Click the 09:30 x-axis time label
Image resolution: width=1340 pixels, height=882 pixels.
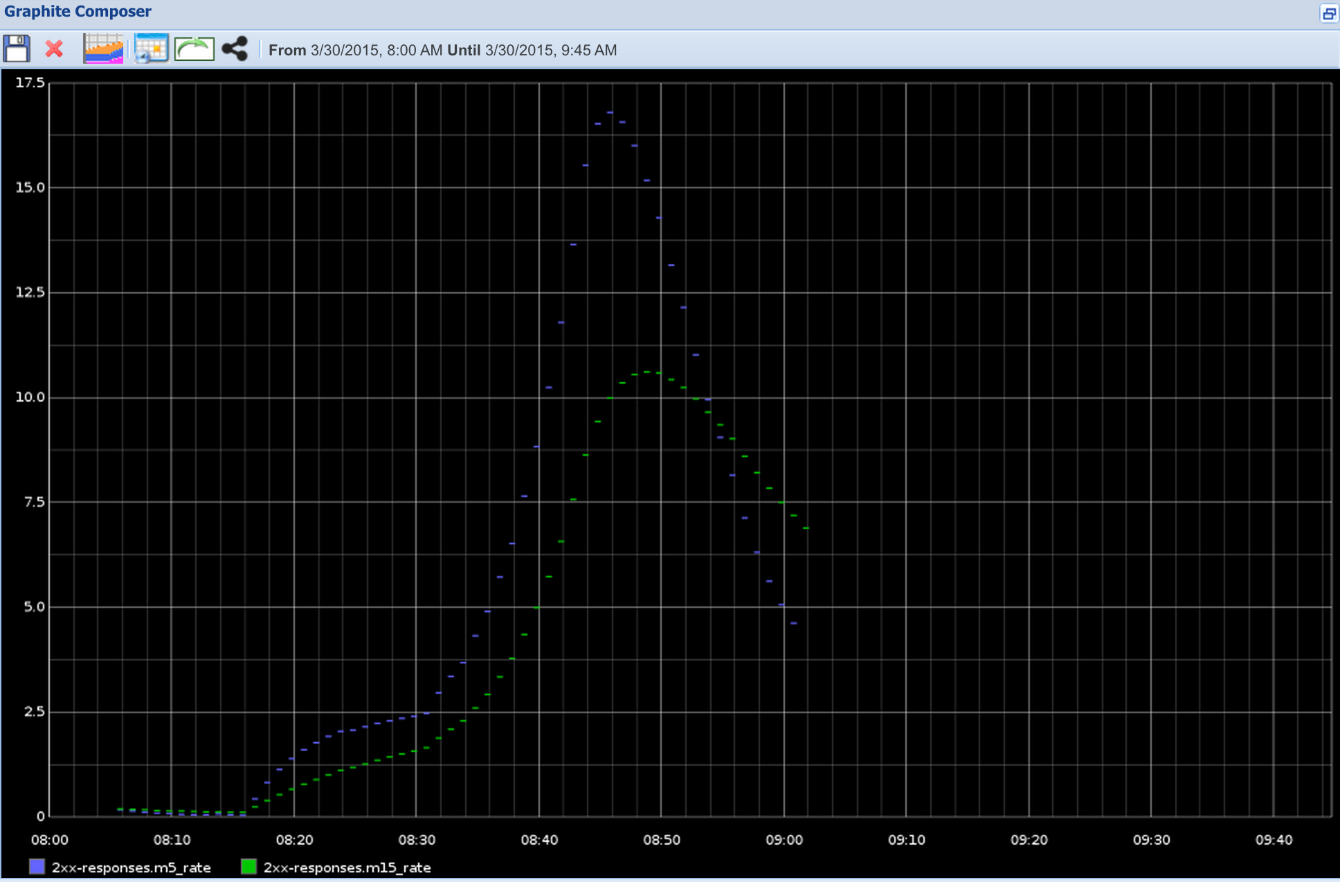click(1152, 840)
